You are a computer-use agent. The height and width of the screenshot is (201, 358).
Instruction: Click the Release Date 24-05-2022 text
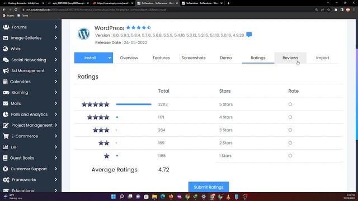pos(121,42)
